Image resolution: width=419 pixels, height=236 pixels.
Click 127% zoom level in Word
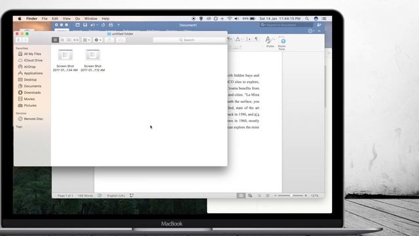coord(314,195)
